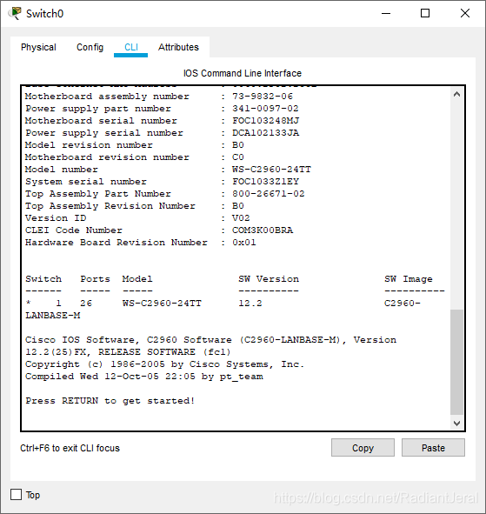
Task: Click the 'Ctrl+F6 to exit CLI focus' hint
Action: click(70, 448)
